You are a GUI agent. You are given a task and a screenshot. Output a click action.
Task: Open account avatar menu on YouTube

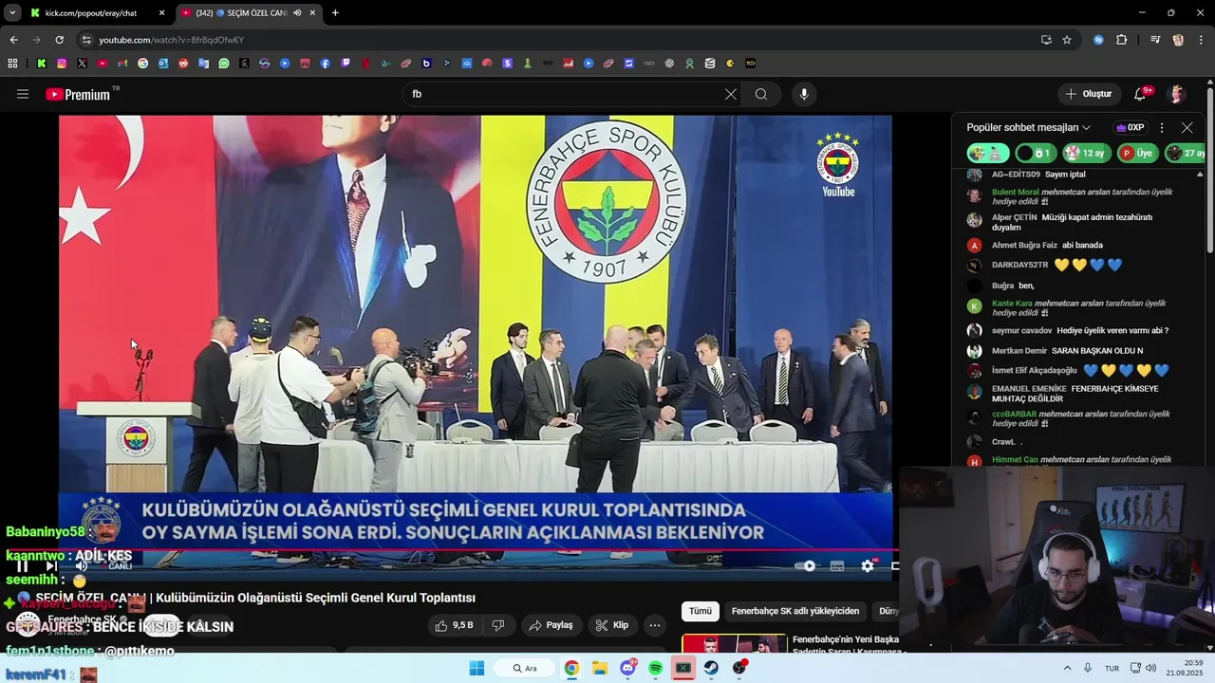[x=1177, y=94]
